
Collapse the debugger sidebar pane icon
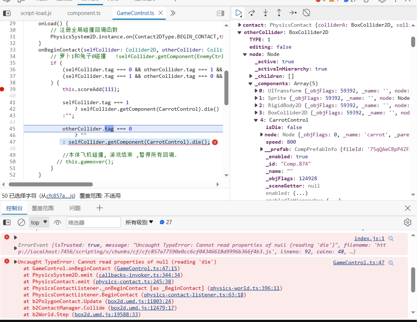(220, 13)
